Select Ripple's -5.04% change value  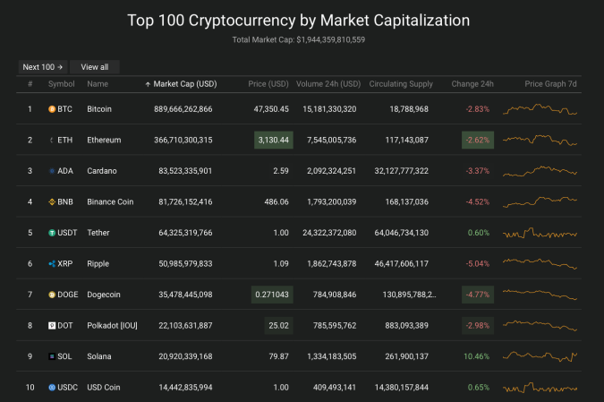point(478,263)
